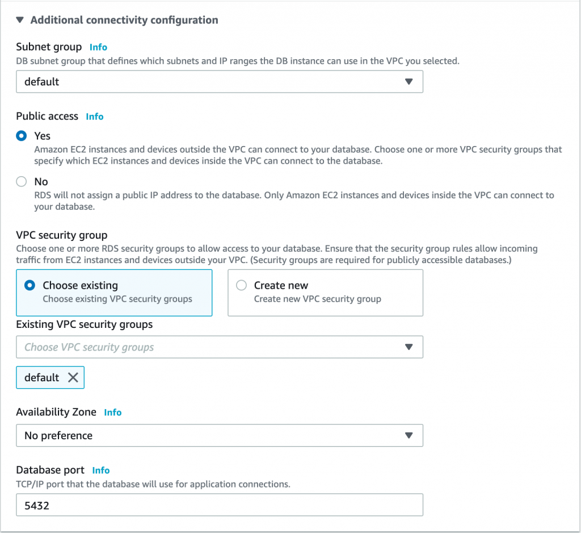The image size is (581, 533).
Task: Click the arrow icon in the Availability Zone field
Action: click(409, 436)
